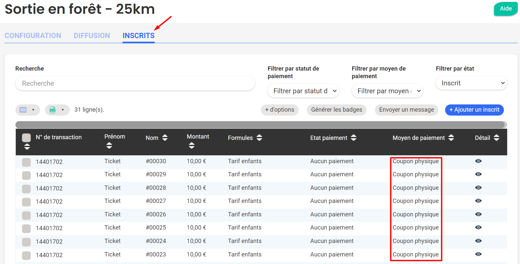Expand the payment status filter dropdown

click(303, 91)
